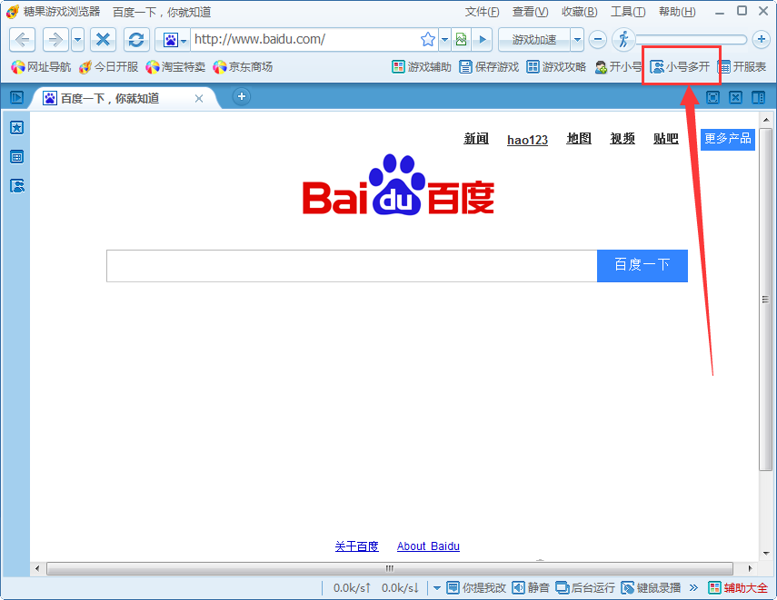The height and width of the screenshot is (600, 777).
Task: Click the 更多产品 button
Action: [x=727, y=139]
